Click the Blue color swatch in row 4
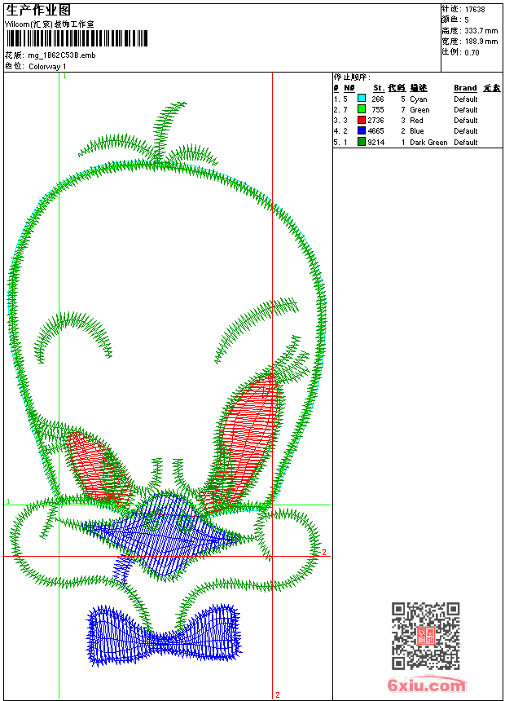The height and width of the screenshot is (701, 505). point(362,130)
